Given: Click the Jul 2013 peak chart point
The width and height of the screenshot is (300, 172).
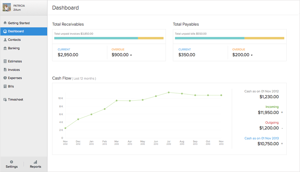Looking at the screenshot, I should pos(168,92).
